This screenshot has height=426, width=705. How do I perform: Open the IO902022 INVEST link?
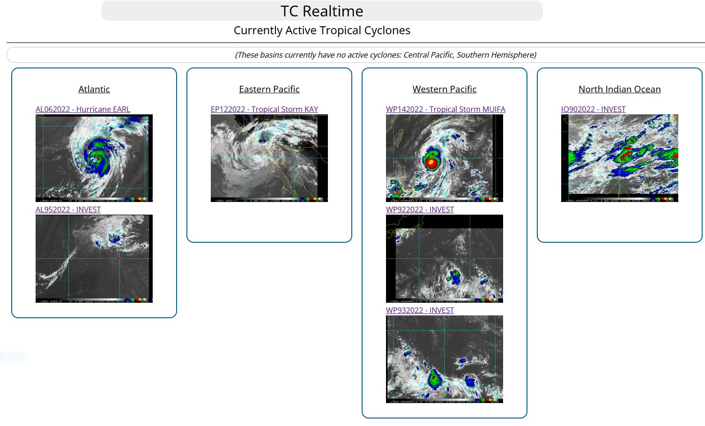593,109
